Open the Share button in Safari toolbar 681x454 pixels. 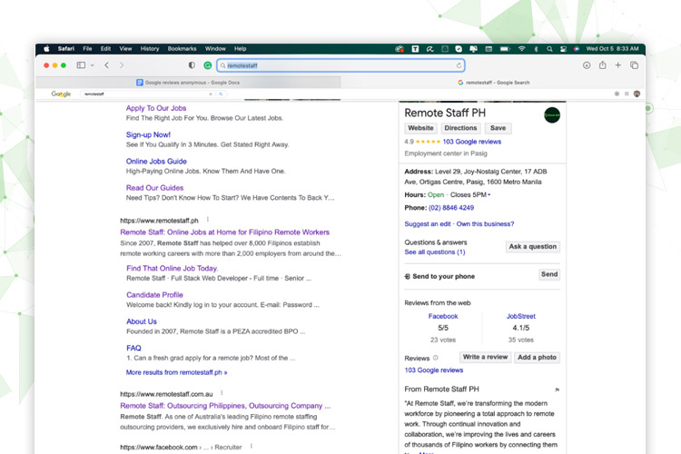[602, 65]
